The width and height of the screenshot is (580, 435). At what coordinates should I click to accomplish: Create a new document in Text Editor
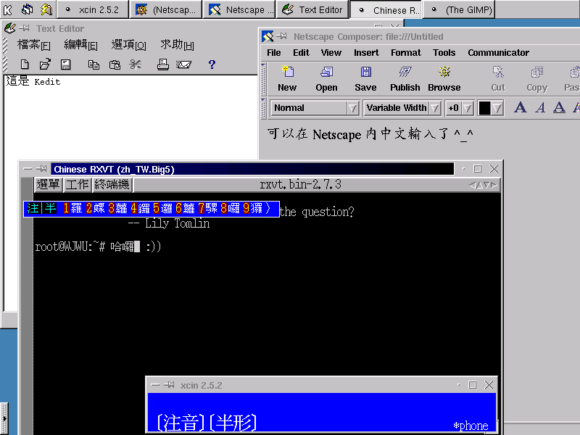pyautogui.click(x=25, y=65)
